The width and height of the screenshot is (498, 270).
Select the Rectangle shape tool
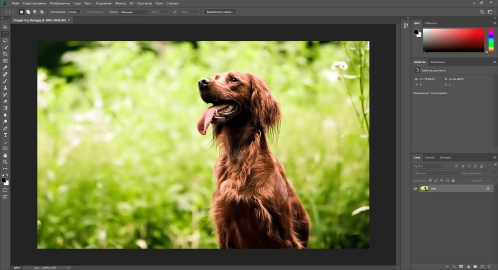click(5, 149)
